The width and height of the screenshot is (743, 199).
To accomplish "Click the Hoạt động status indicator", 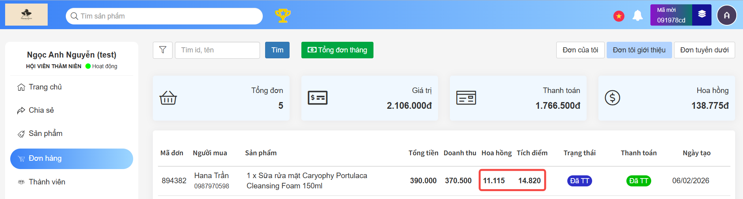I will click(x=102, y=66).
